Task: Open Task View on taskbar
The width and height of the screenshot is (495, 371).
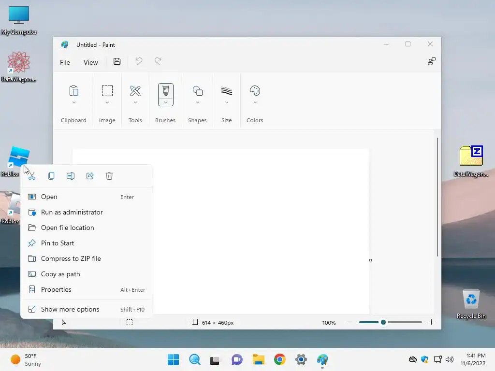Action: click(x=215, y=359)
